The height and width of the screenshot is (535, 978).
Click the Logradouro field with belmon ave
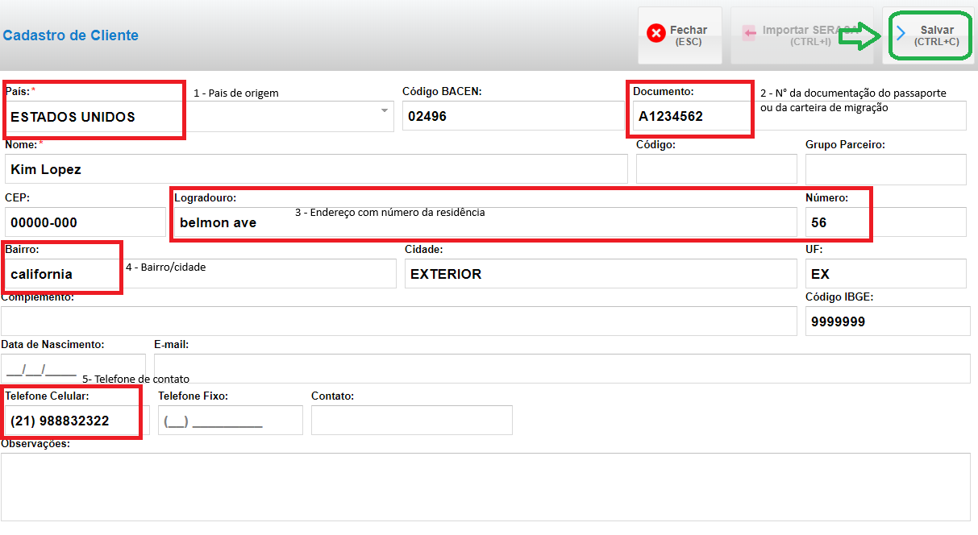click(x=484, y=222)
